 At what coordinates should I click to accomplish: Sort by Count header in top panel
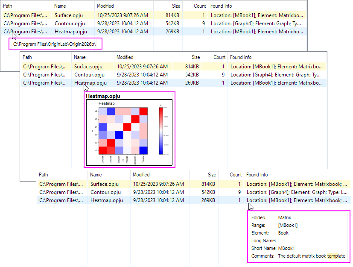coord(200,6)
